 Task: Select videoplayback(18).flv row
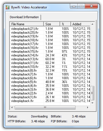pyautogui.click(x=50, y=40)
